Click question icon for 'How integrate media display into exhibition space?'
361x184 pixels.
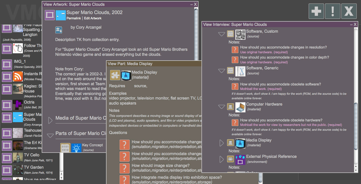tap(125, 180)
